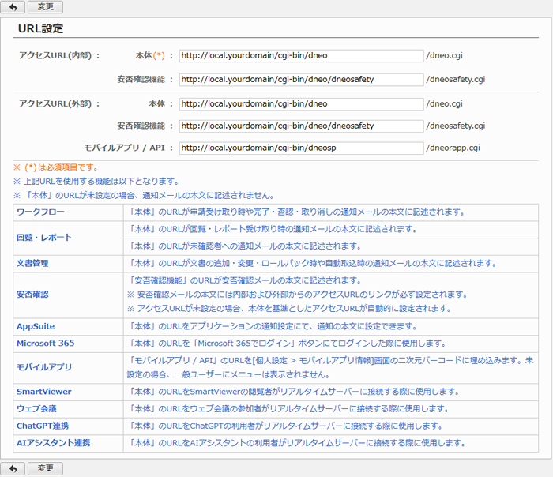Click the SmartViewer row label
Viewport: 553px width, 477px height.
tap(44, 392)
